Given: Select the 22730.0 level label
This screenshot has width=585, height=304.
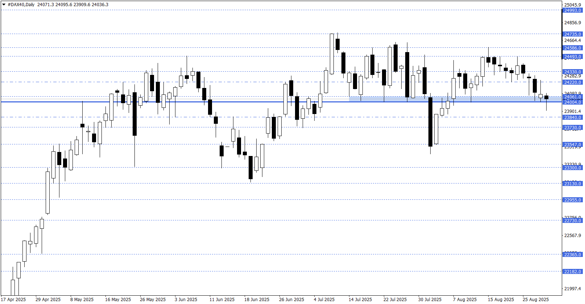Looking at the screenshot, I should tap(573, 221).
